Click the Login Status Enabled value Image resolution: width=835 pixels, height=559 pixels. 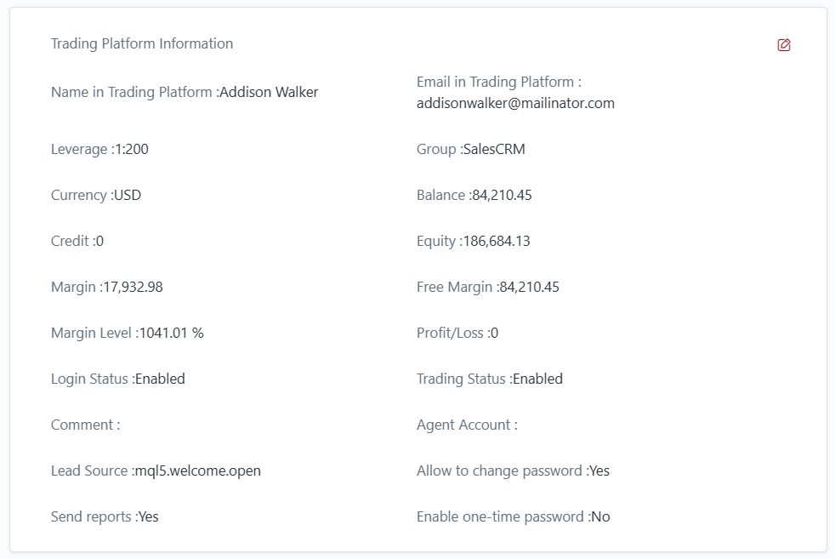pyautogui.click(x=160, y=379)
